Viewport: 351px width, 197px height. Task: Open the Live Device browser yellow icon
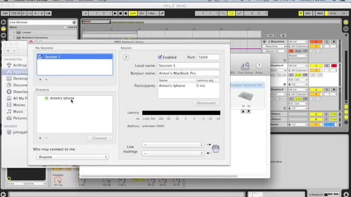(3, 29)
